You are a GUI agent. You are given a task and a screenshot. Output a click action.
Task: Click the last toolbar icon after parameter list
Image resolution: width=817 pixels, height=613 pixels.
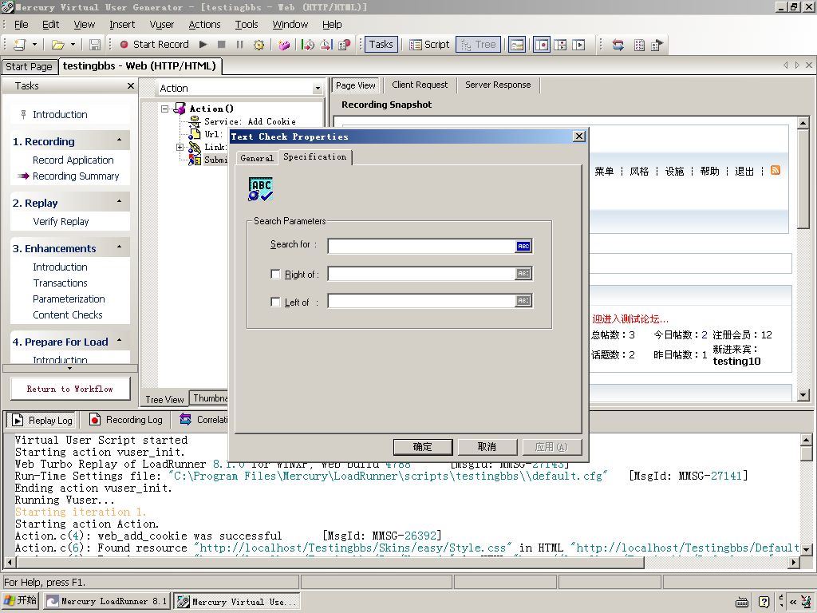click(657, 45)
